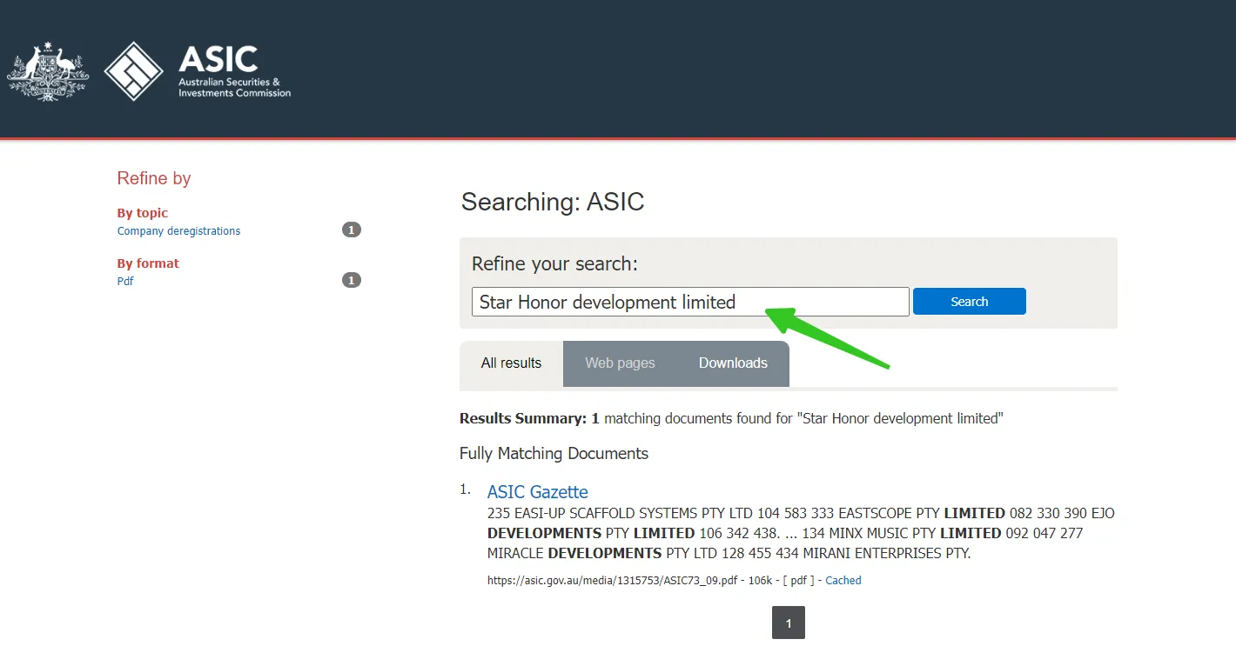Viewport: 1236px width, 646px height.
Task: Switch to the Downloads tab
Action: pos(733,363)
